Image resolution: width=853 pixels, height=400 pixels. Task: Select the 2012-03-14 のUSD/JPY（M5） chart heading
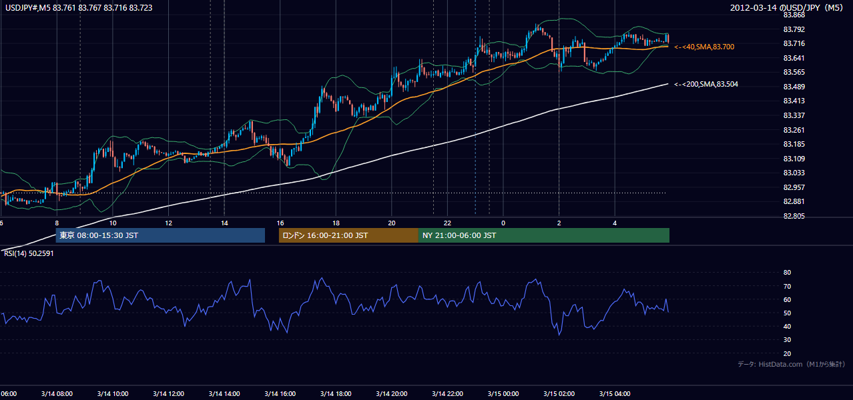click(x=788, y=7)
